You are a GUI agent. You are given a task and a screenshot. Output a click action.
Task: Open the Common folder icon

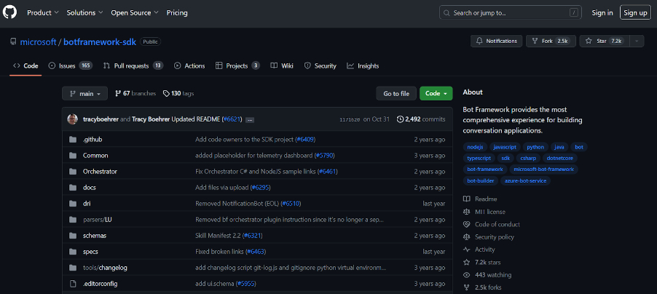[x=73, y=156]
